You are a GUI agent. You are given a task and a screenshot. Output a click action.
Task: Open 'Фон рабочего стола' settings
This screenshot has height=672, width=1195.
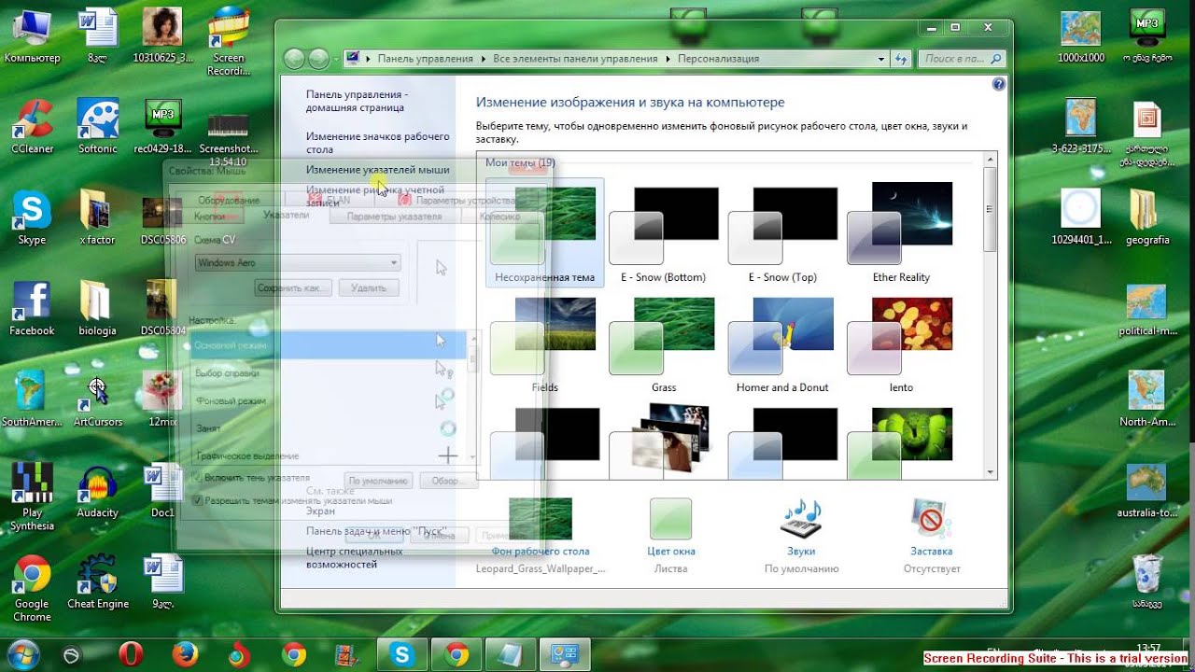click(x=541, y=534)
